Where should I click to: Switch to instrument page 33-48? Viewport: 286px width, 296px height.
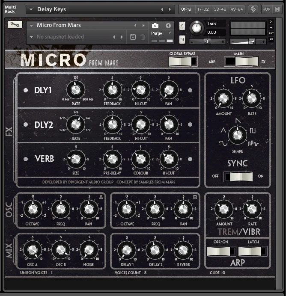point(220,9)
